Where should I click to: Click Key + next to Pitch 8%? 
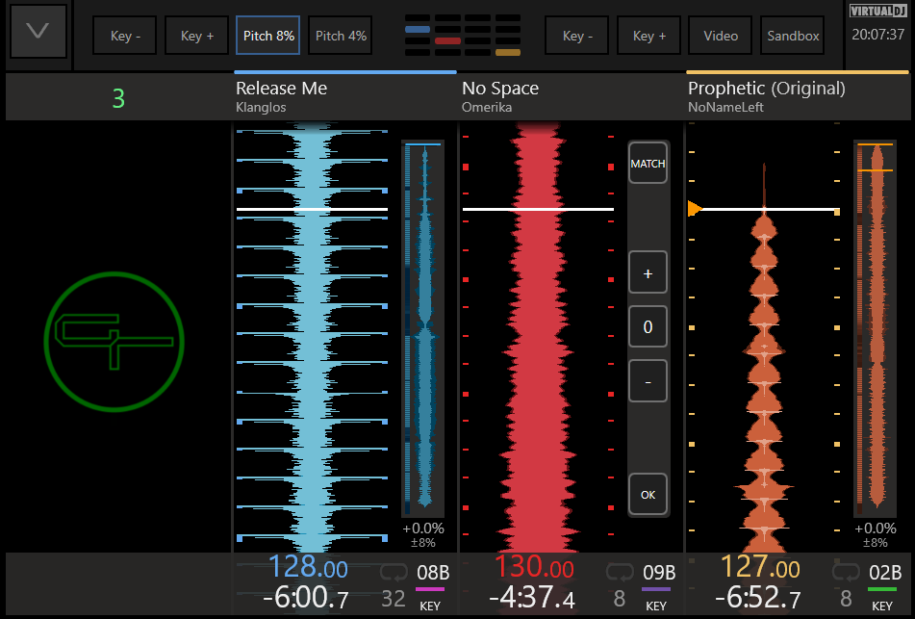coord(196,36)
